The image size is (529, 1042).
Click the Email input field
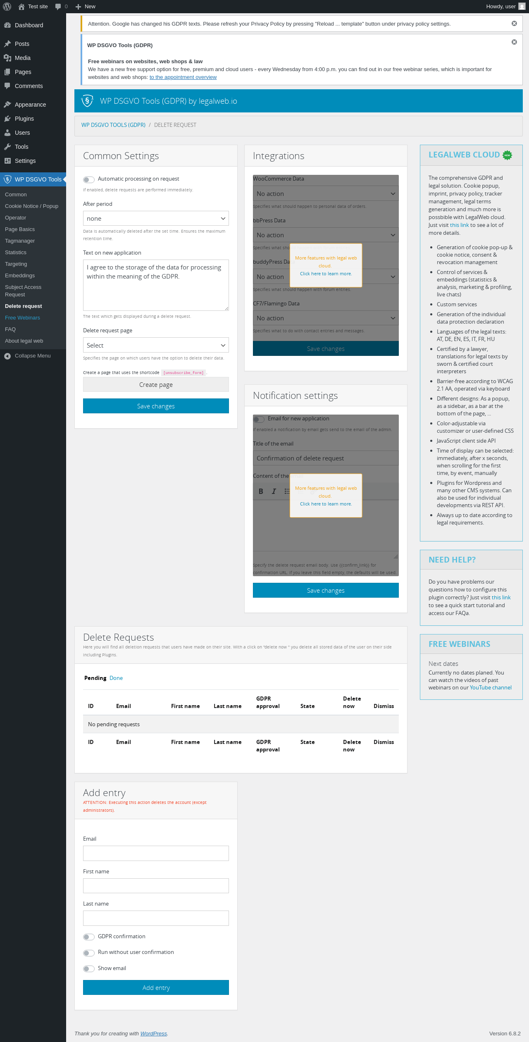[156, 853]
